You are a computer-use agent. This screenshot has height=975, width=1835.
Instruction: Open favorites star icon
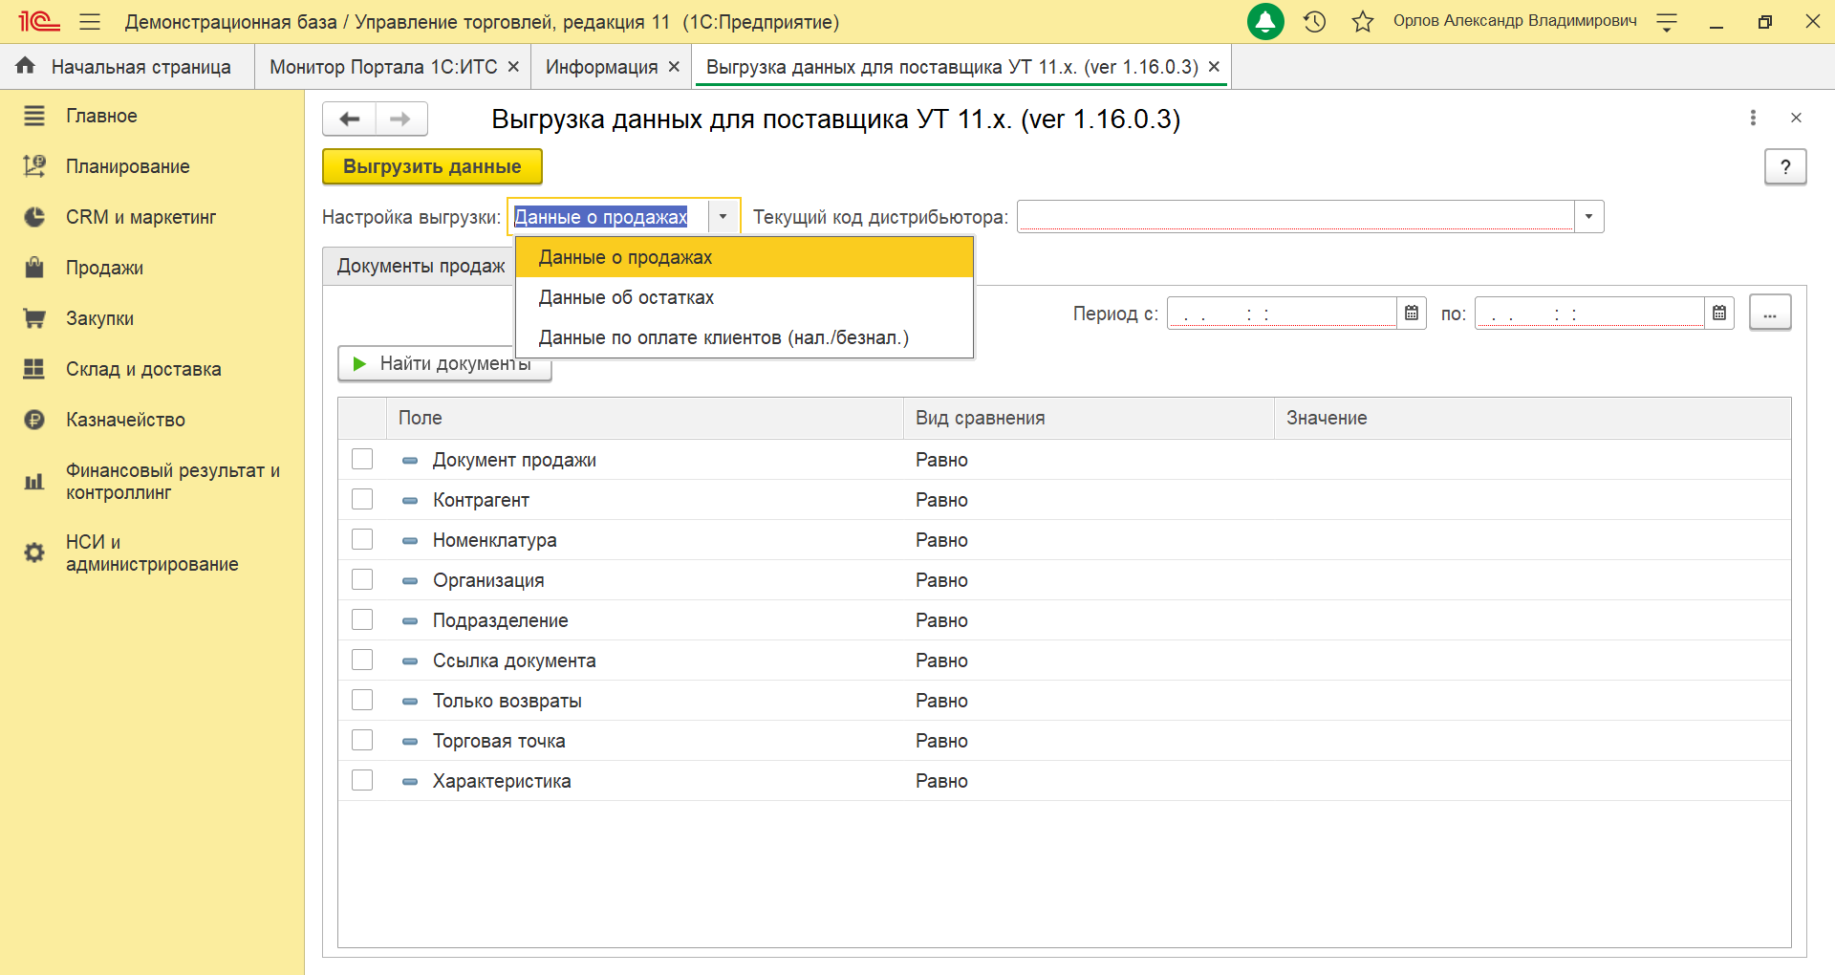point(1363,21)
